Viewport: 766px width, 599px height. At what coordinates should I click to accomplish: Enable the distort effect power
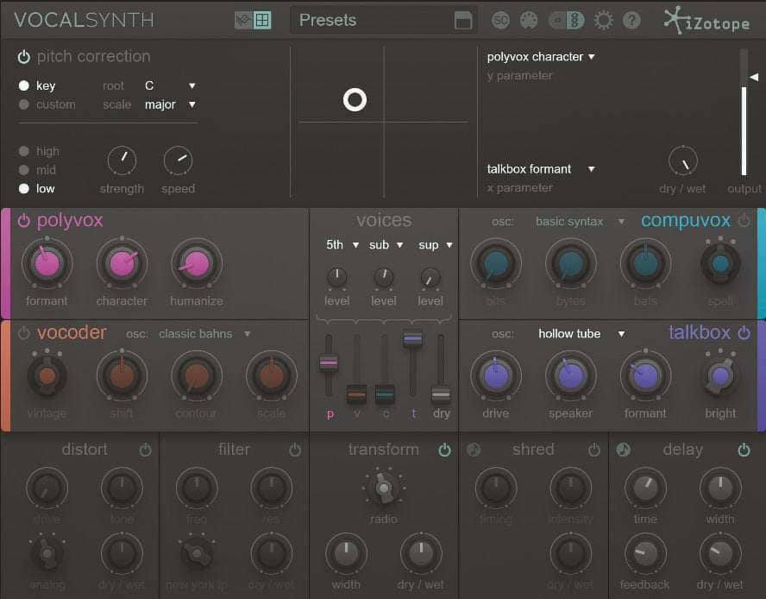(x=145, y=451)
